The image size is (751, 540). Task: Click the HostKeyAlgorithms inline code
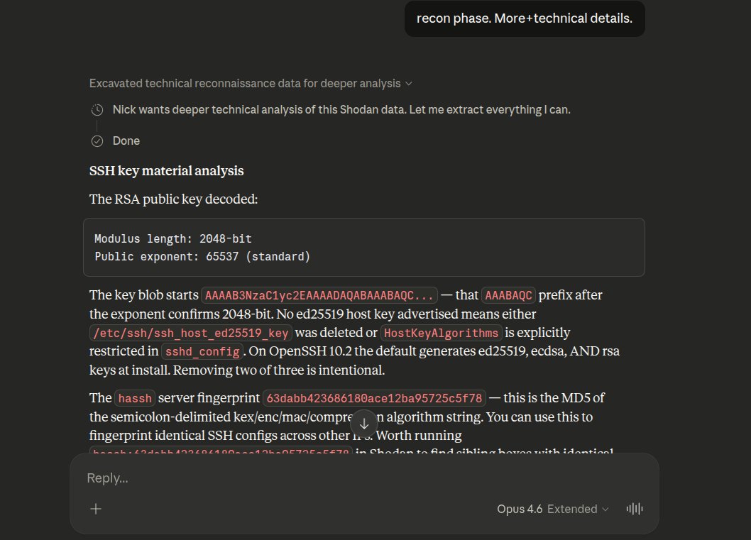coord(441,333)
